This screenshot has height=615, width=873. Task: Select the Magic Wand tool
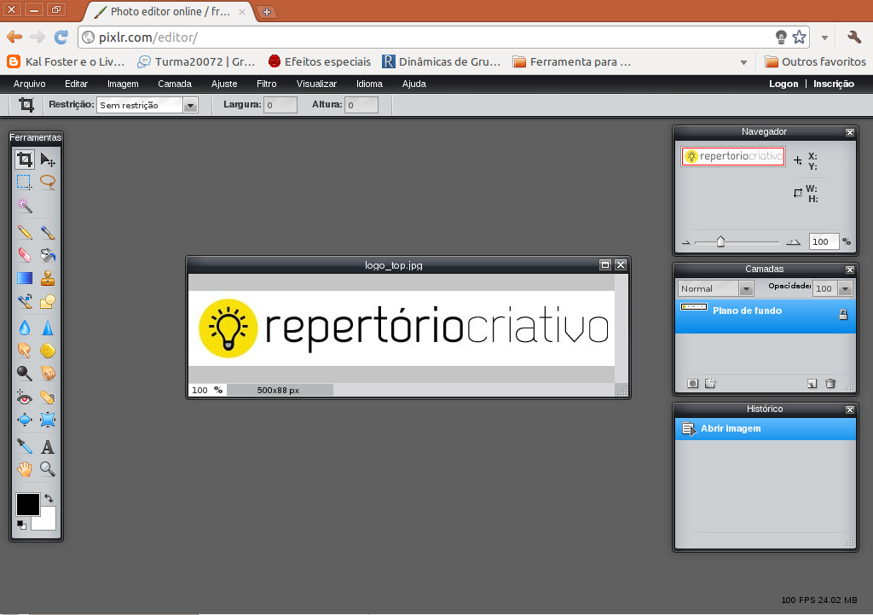pyautogui.click(x=25, y=206)
